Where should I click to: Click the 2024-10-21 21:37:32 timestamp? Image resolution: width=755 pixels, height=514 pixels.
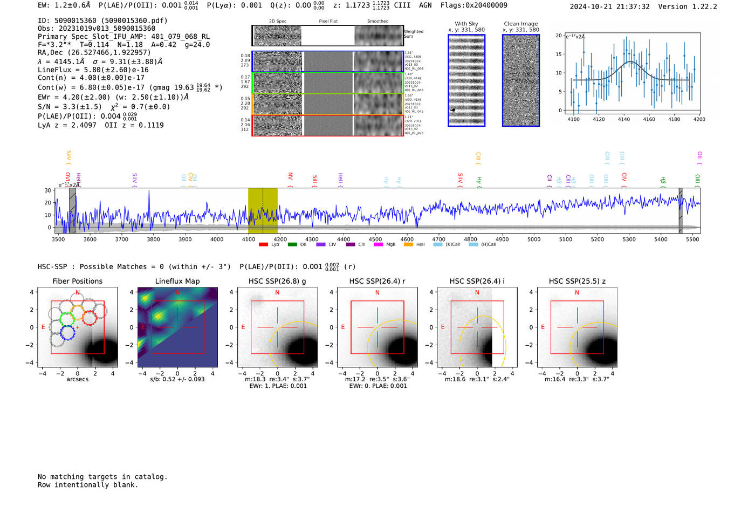point(610,6)
